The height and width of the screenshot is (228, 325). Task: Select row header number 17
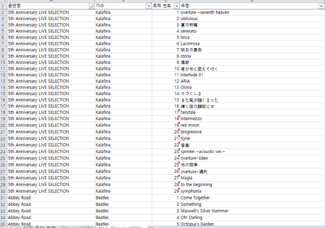3,106
